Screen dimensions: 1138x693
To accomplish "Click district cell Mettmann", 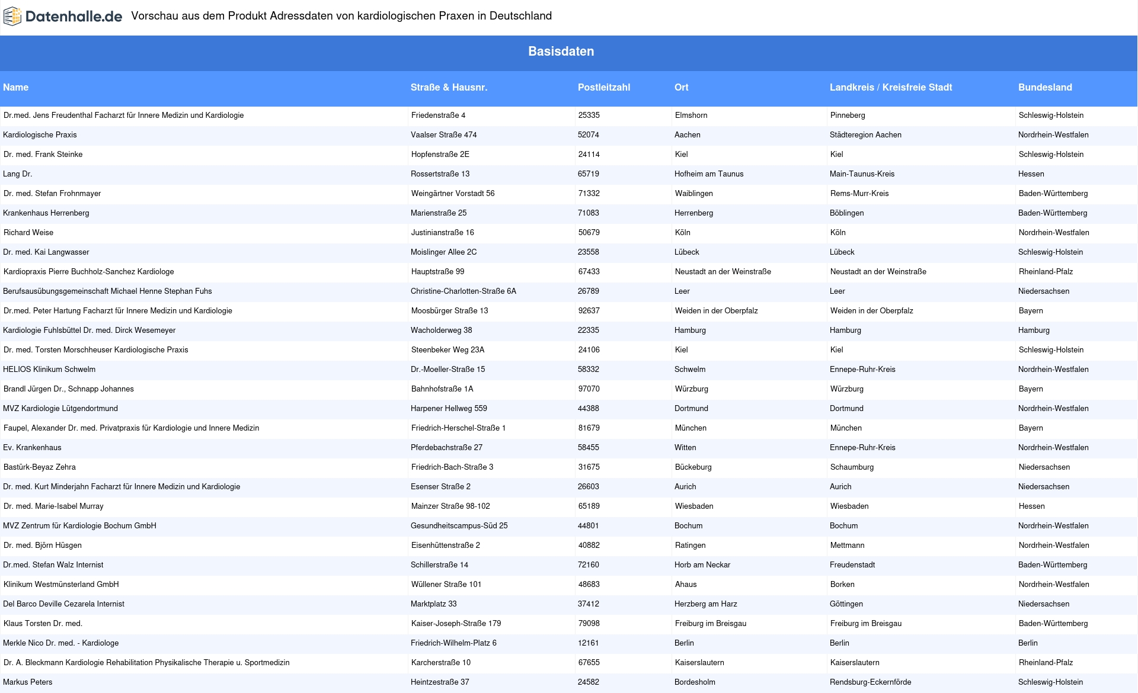I will [847, 546].
